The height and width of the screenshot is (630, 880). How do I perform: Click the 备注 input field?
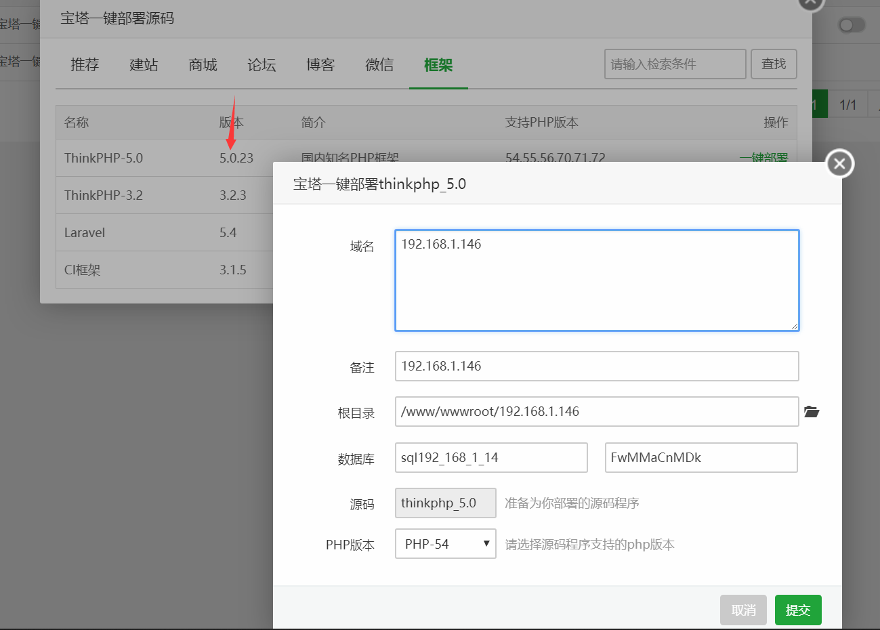(597, 366)
